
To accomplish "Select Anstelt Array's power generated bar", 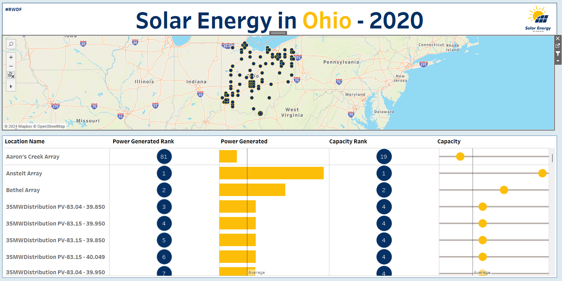I will point(271,173).
